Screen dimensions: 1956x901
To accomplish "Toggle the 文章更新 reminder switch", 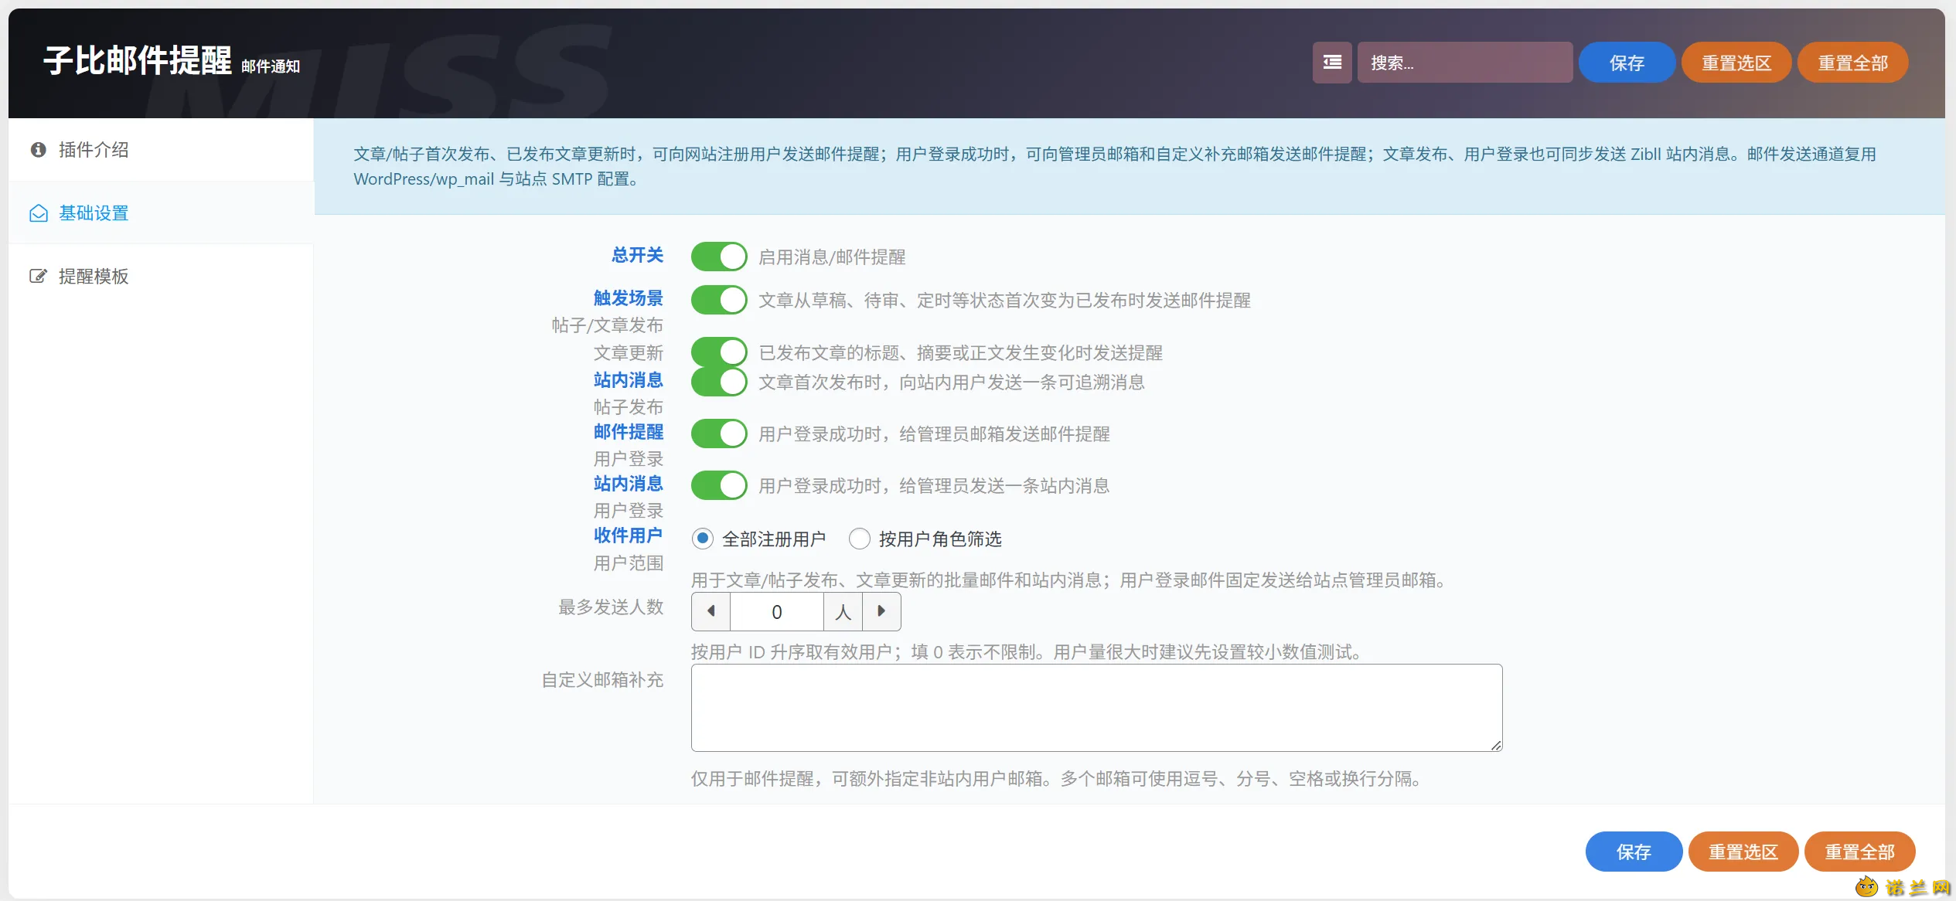I will pos(719,352).
